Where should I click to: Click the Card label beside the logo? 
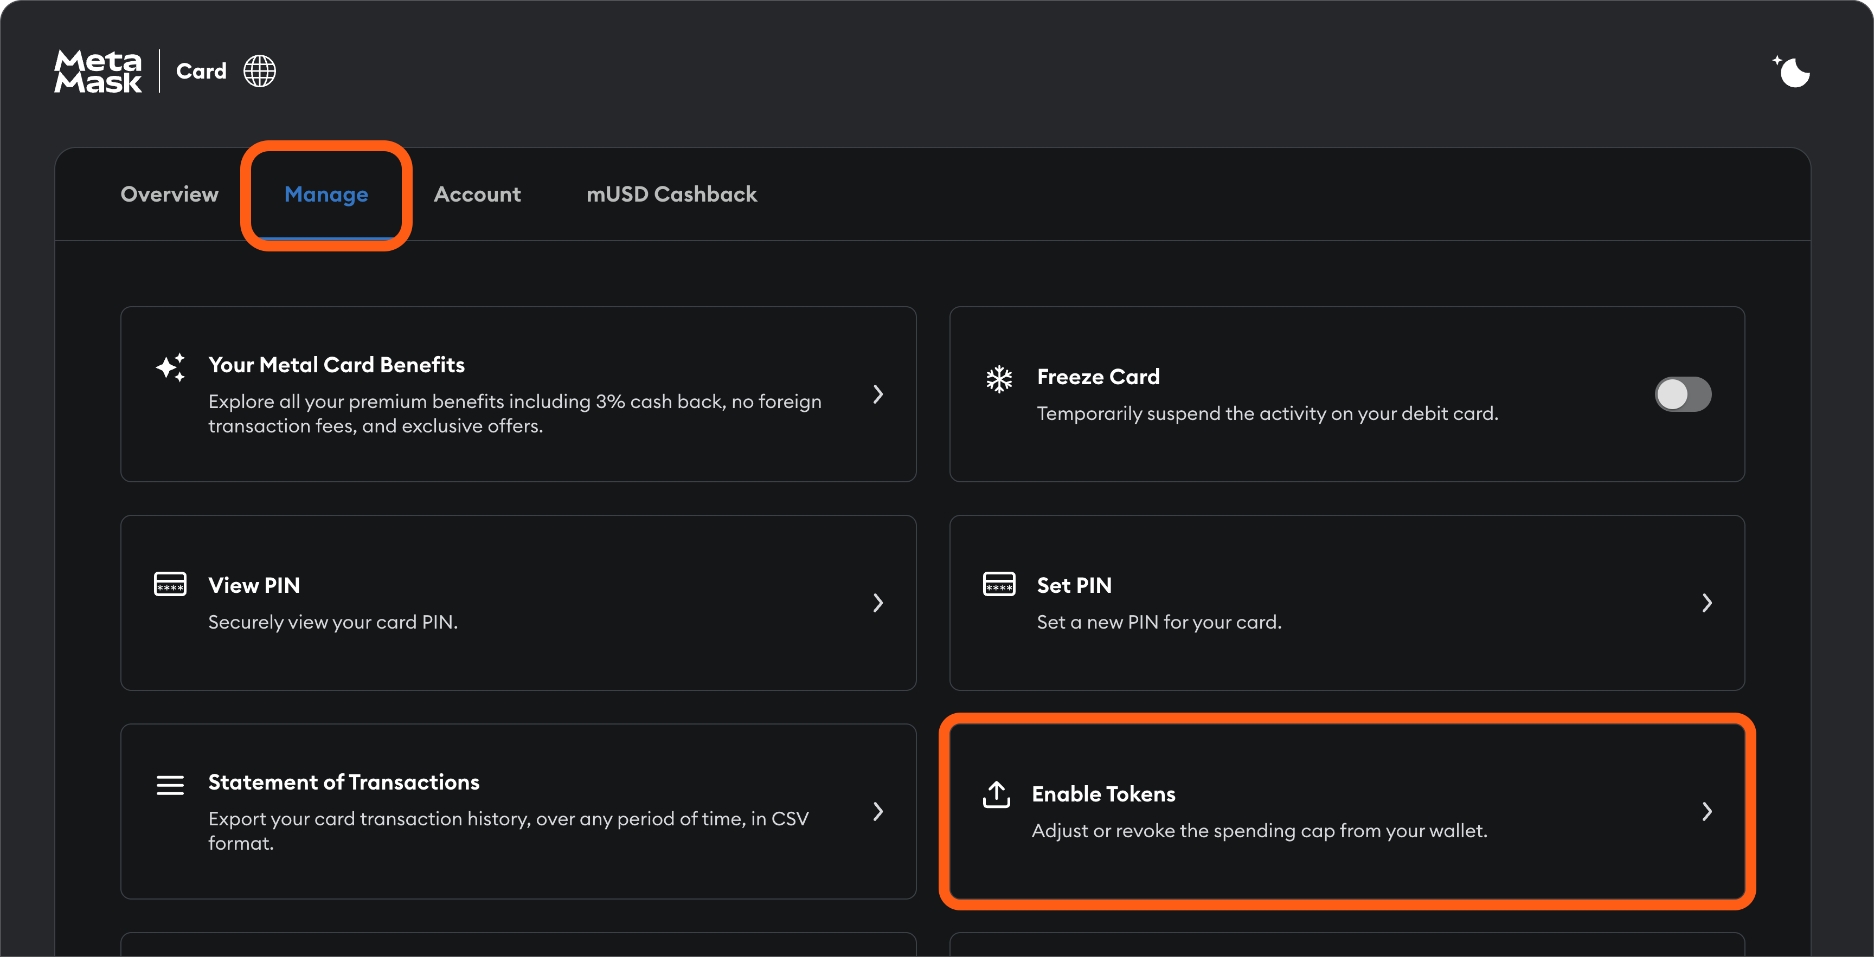pyautogui.click(x=202, y=72)
